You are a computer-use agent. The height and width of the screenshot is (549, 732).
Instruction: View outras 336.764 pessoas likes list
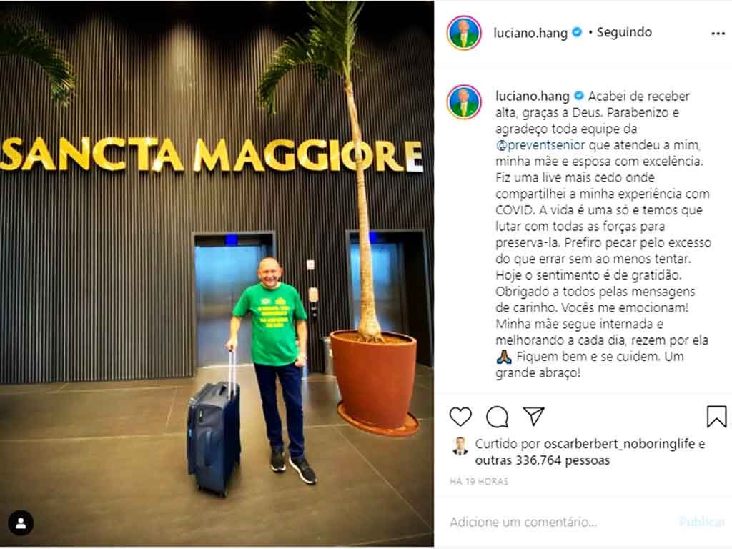coord(543,460)
